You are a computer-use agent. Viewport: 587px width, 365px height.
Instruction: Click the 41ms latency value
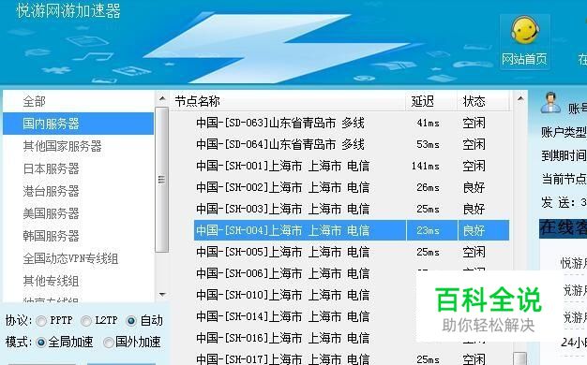click(428, 124)
